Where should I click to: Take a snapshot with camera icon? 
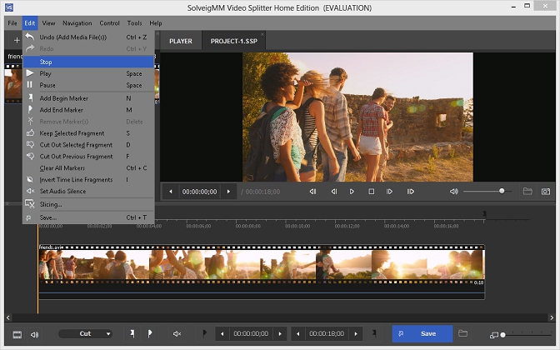pyautogui.click(x=546, y=192)
